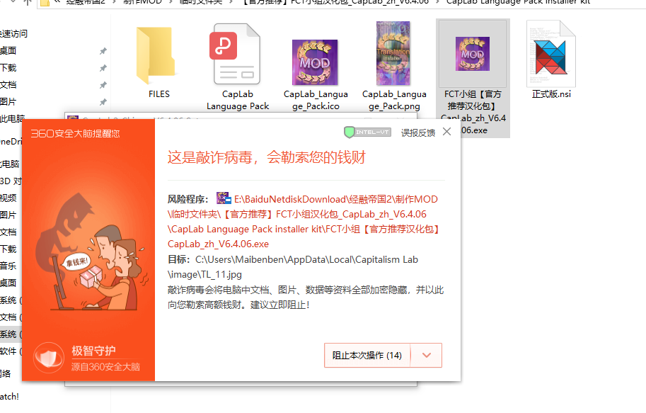Select 视频 in the sidebar
This screenshot has width=646, height=413.
8,198
